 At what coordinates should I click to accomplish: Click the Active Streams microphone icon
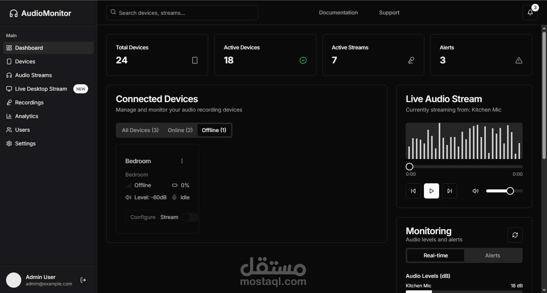[411, 60]
